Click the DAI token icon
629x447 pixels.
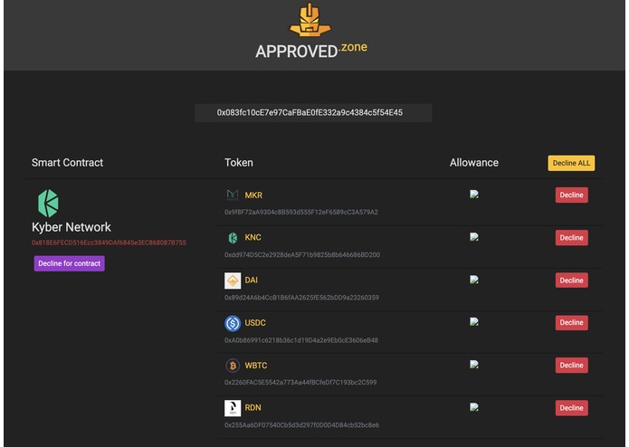[x=233, y=281]
